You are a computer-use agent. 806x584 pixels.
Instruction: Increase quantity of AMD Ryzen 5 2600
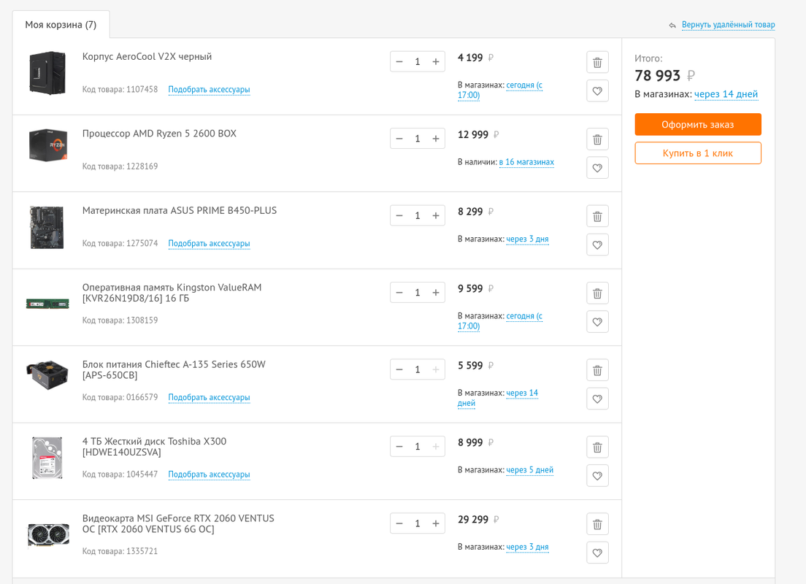pos(435,139)
